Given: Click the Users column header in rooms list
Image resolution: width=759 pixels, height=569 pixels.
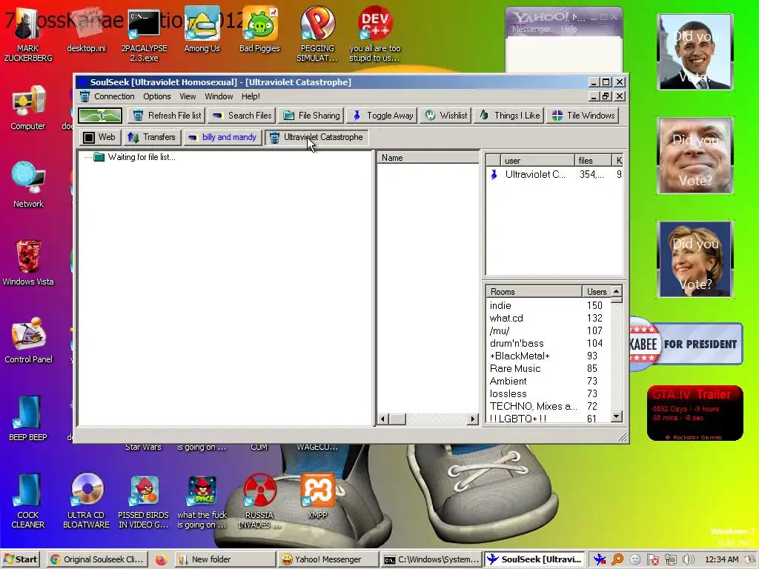Looking at the screenshot, I should point(597,292).
